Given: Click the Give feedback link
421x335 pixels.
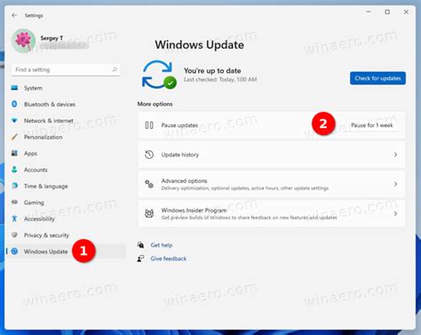Looking at the screenshot, I should click(169, 259).
